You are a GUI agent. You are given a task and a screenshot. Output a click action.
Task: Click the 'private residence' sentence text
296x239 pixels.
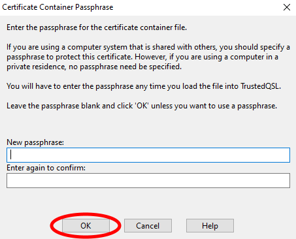[94, 67]
